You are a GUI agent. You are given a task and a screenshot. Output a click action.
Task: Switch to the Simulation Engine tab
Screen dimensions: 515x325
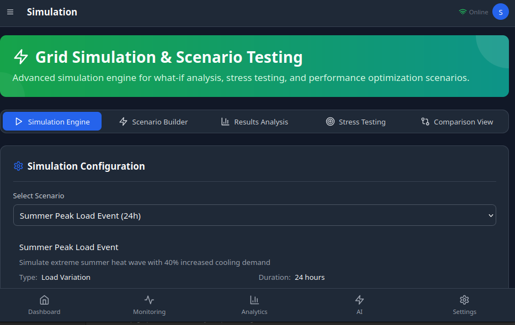pyautogui.click(x=52, y=122)
